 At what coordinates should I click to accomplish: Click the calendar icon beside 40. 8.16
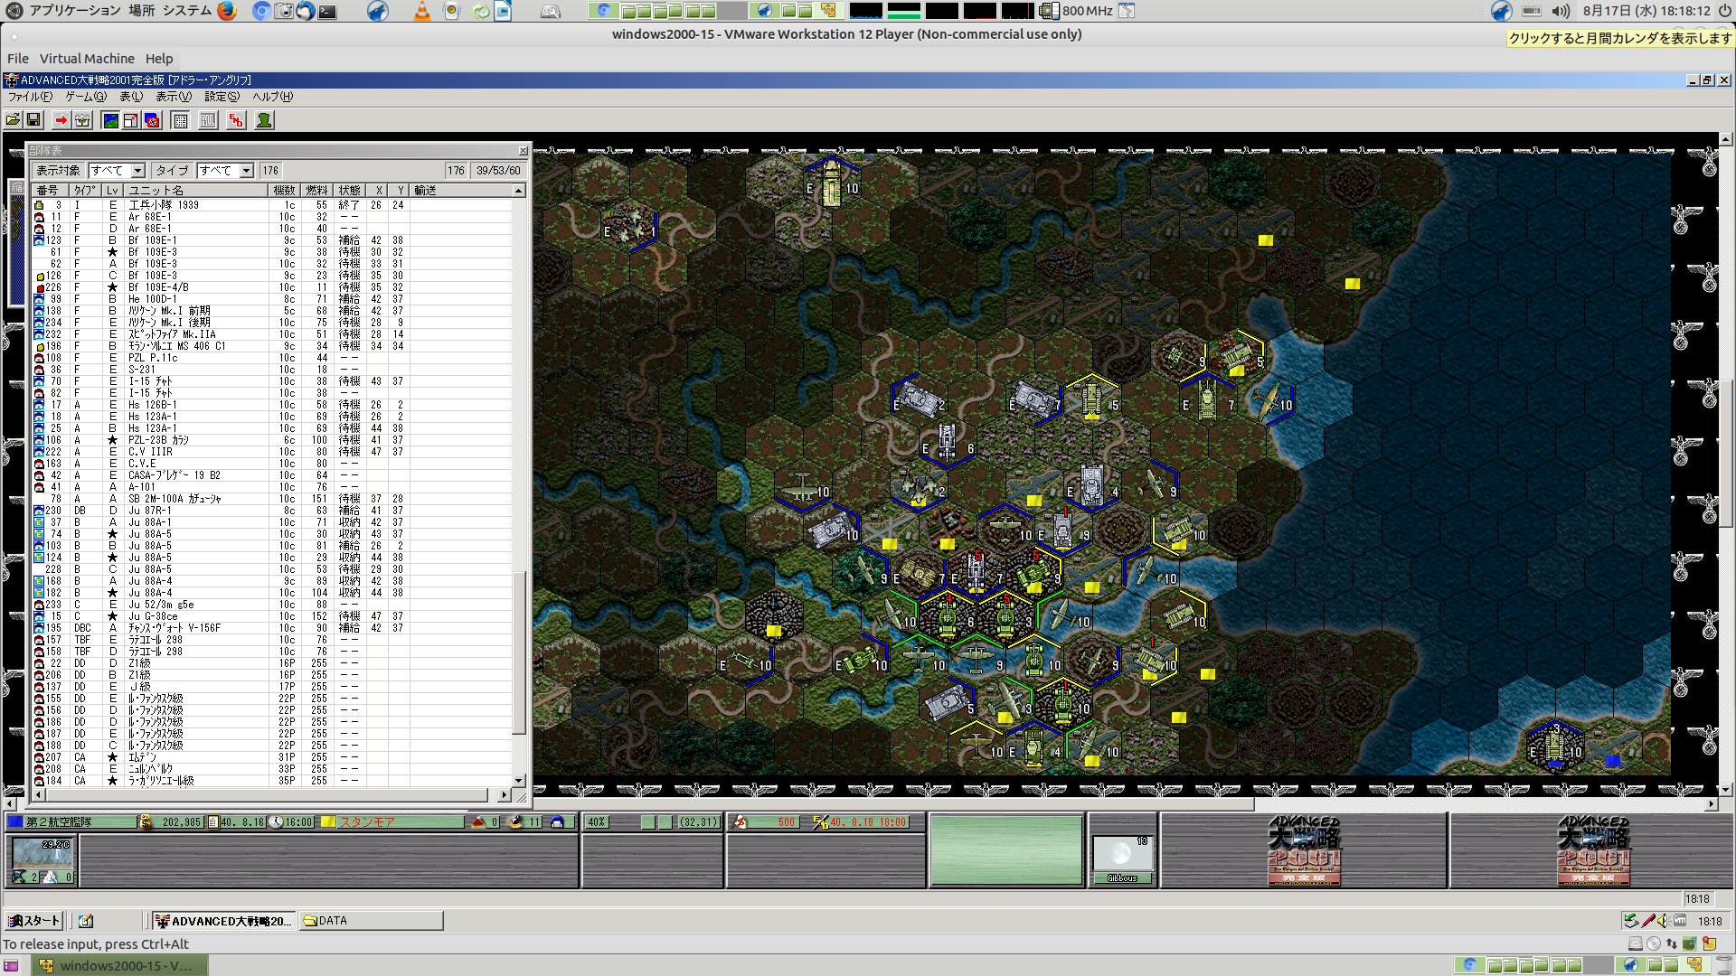pyautogui.click(x=213, y=822)
